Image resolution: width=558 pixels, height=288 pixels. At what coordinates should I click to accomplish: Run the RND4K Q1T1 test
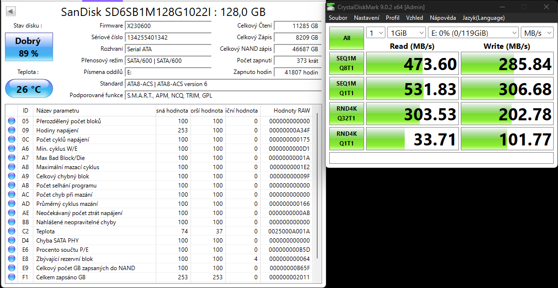click(x=346, y=139)
